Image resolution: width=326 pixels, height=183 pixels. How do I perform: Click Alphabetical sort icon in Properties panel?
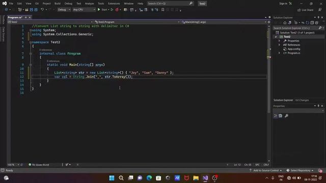(281, 116)
